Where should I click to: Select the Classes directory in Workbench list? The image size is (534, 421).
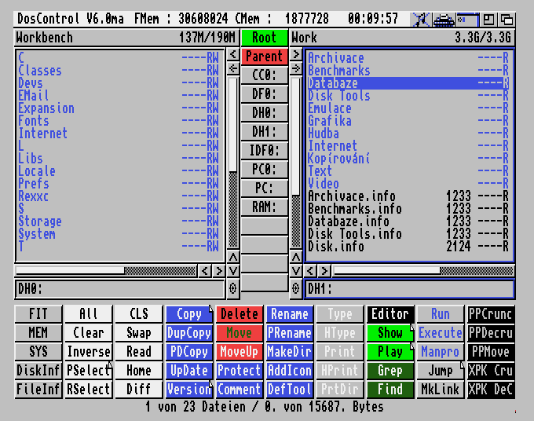click(x=118, y=71)
